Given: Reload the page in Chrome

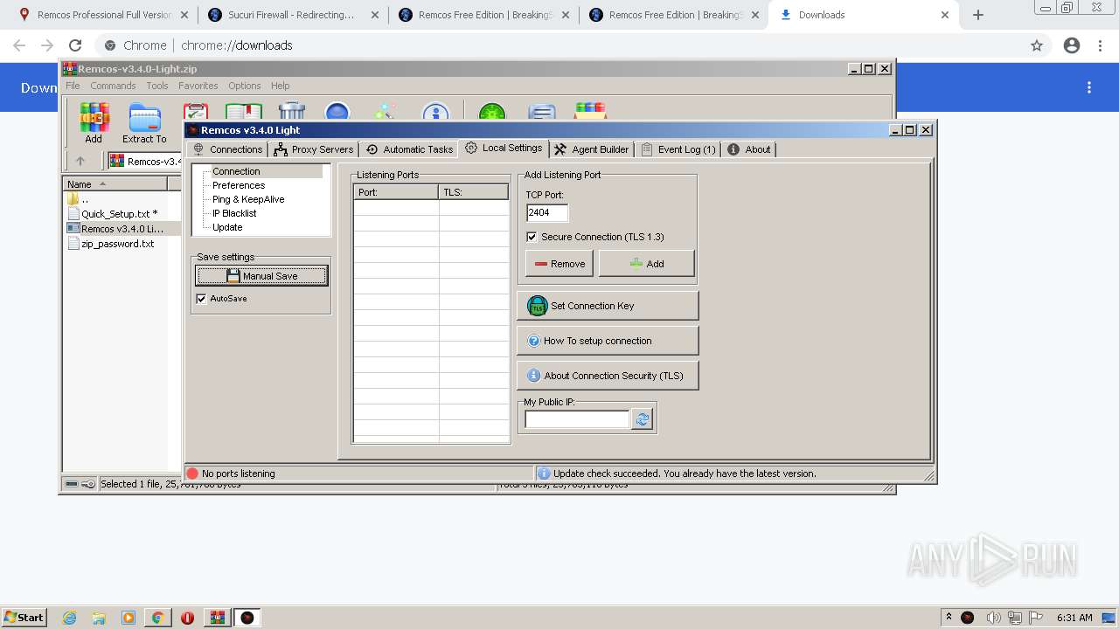Looking at the screenshot, I should tap(75, 45).
